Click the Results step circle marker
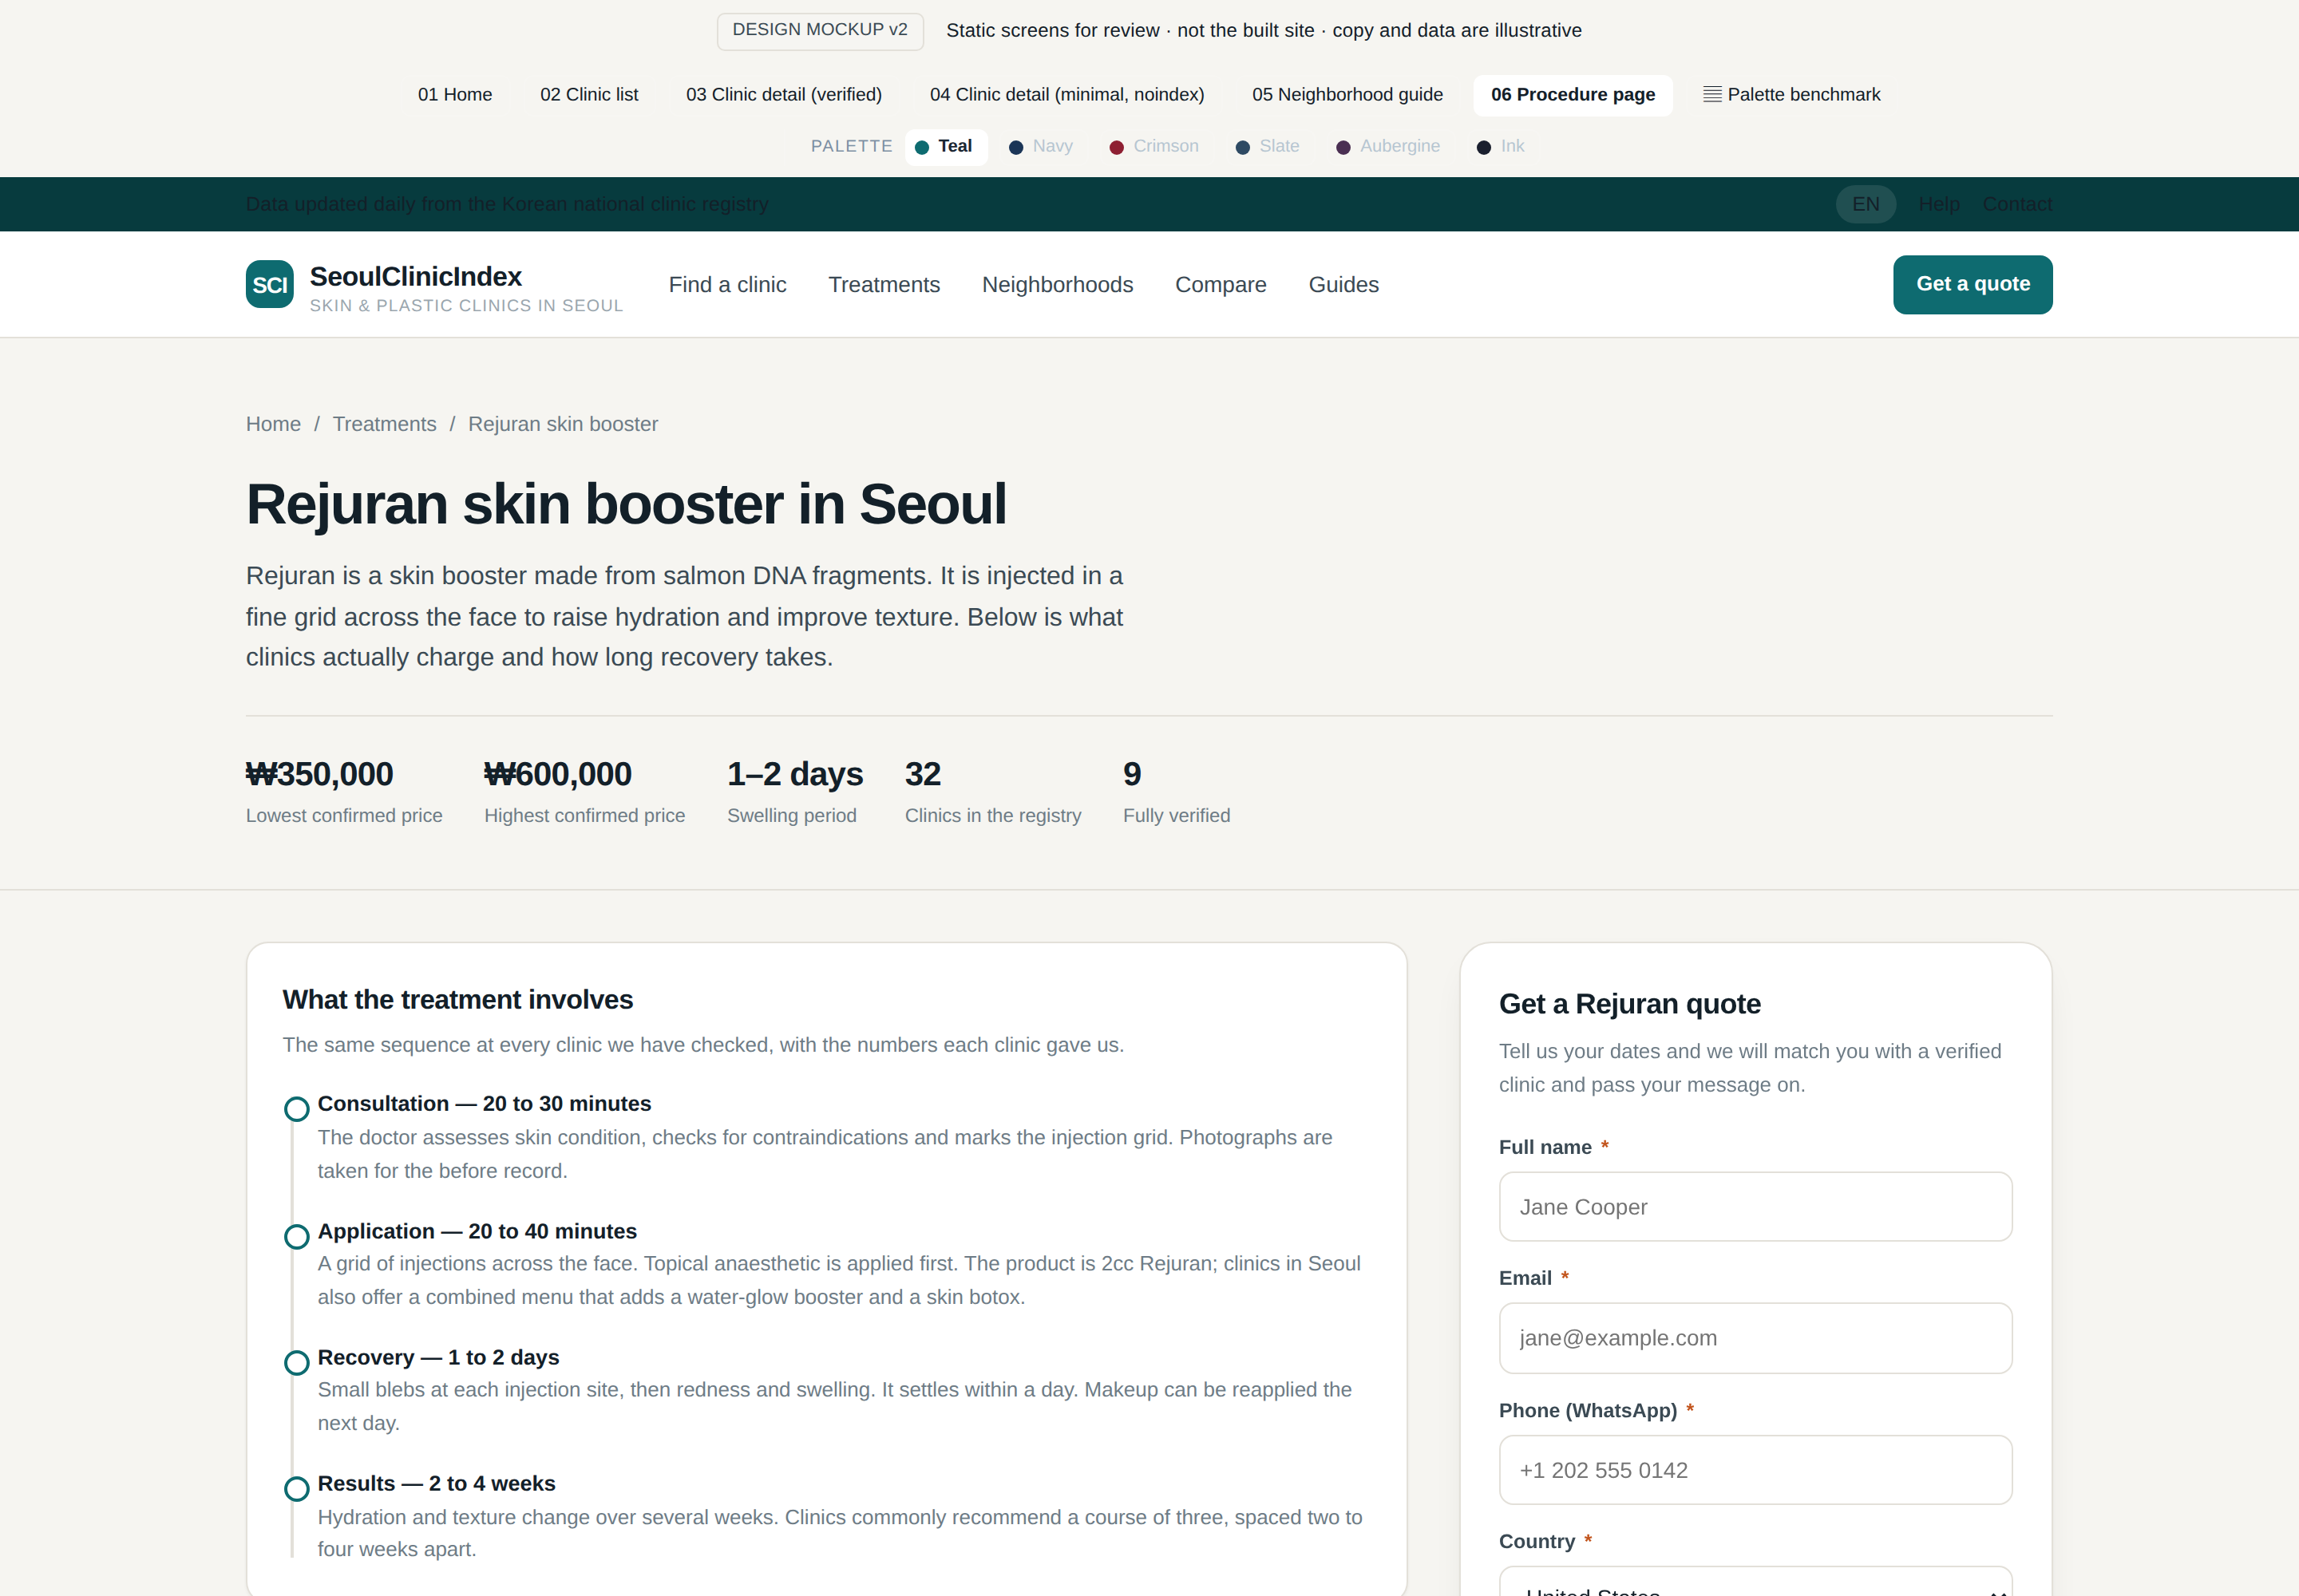 296,1489
